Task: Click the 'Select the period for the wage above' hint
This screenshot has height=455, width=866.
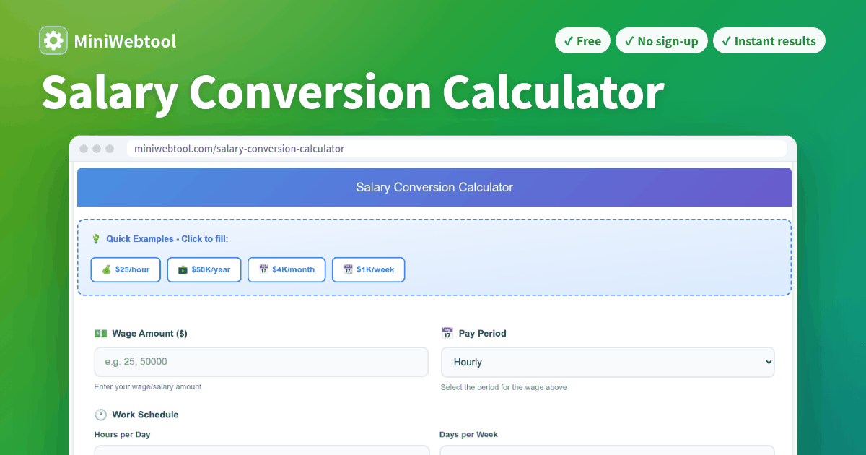Action: (x=504, y=387)
